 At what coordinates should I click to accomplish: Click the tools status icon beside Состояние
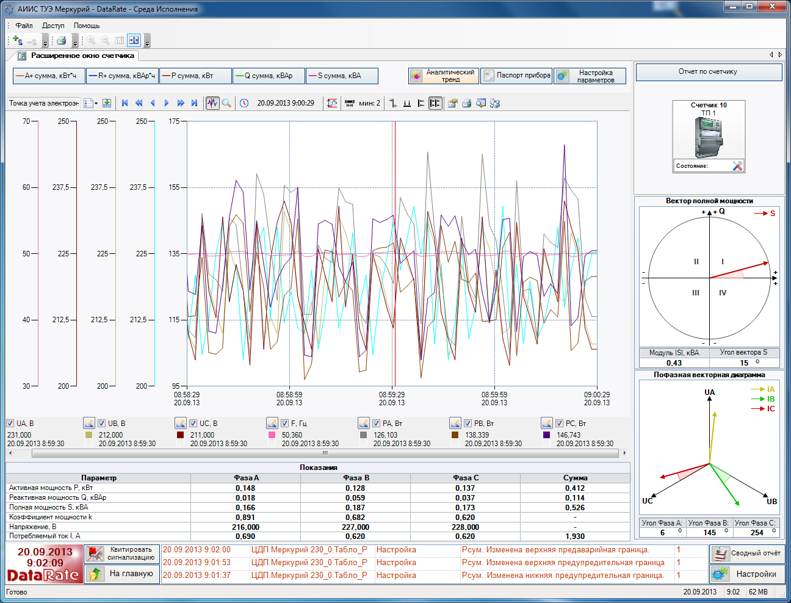[737, 166]
